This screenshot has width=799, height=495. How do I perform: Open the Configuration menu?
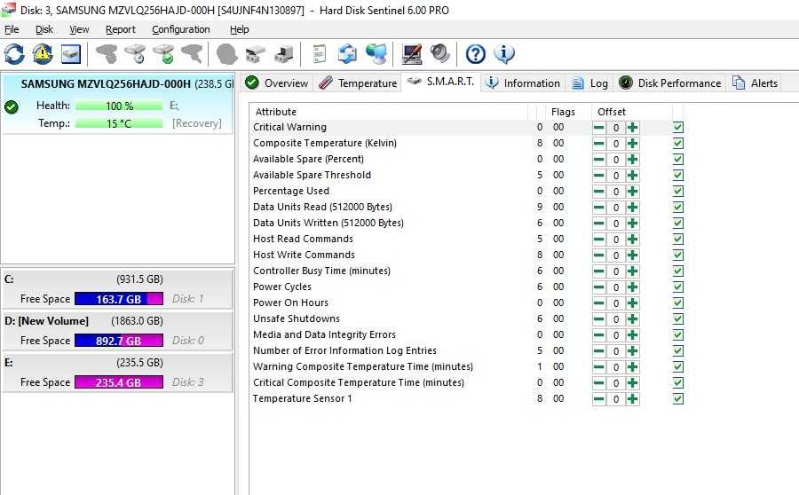(181, 29)
